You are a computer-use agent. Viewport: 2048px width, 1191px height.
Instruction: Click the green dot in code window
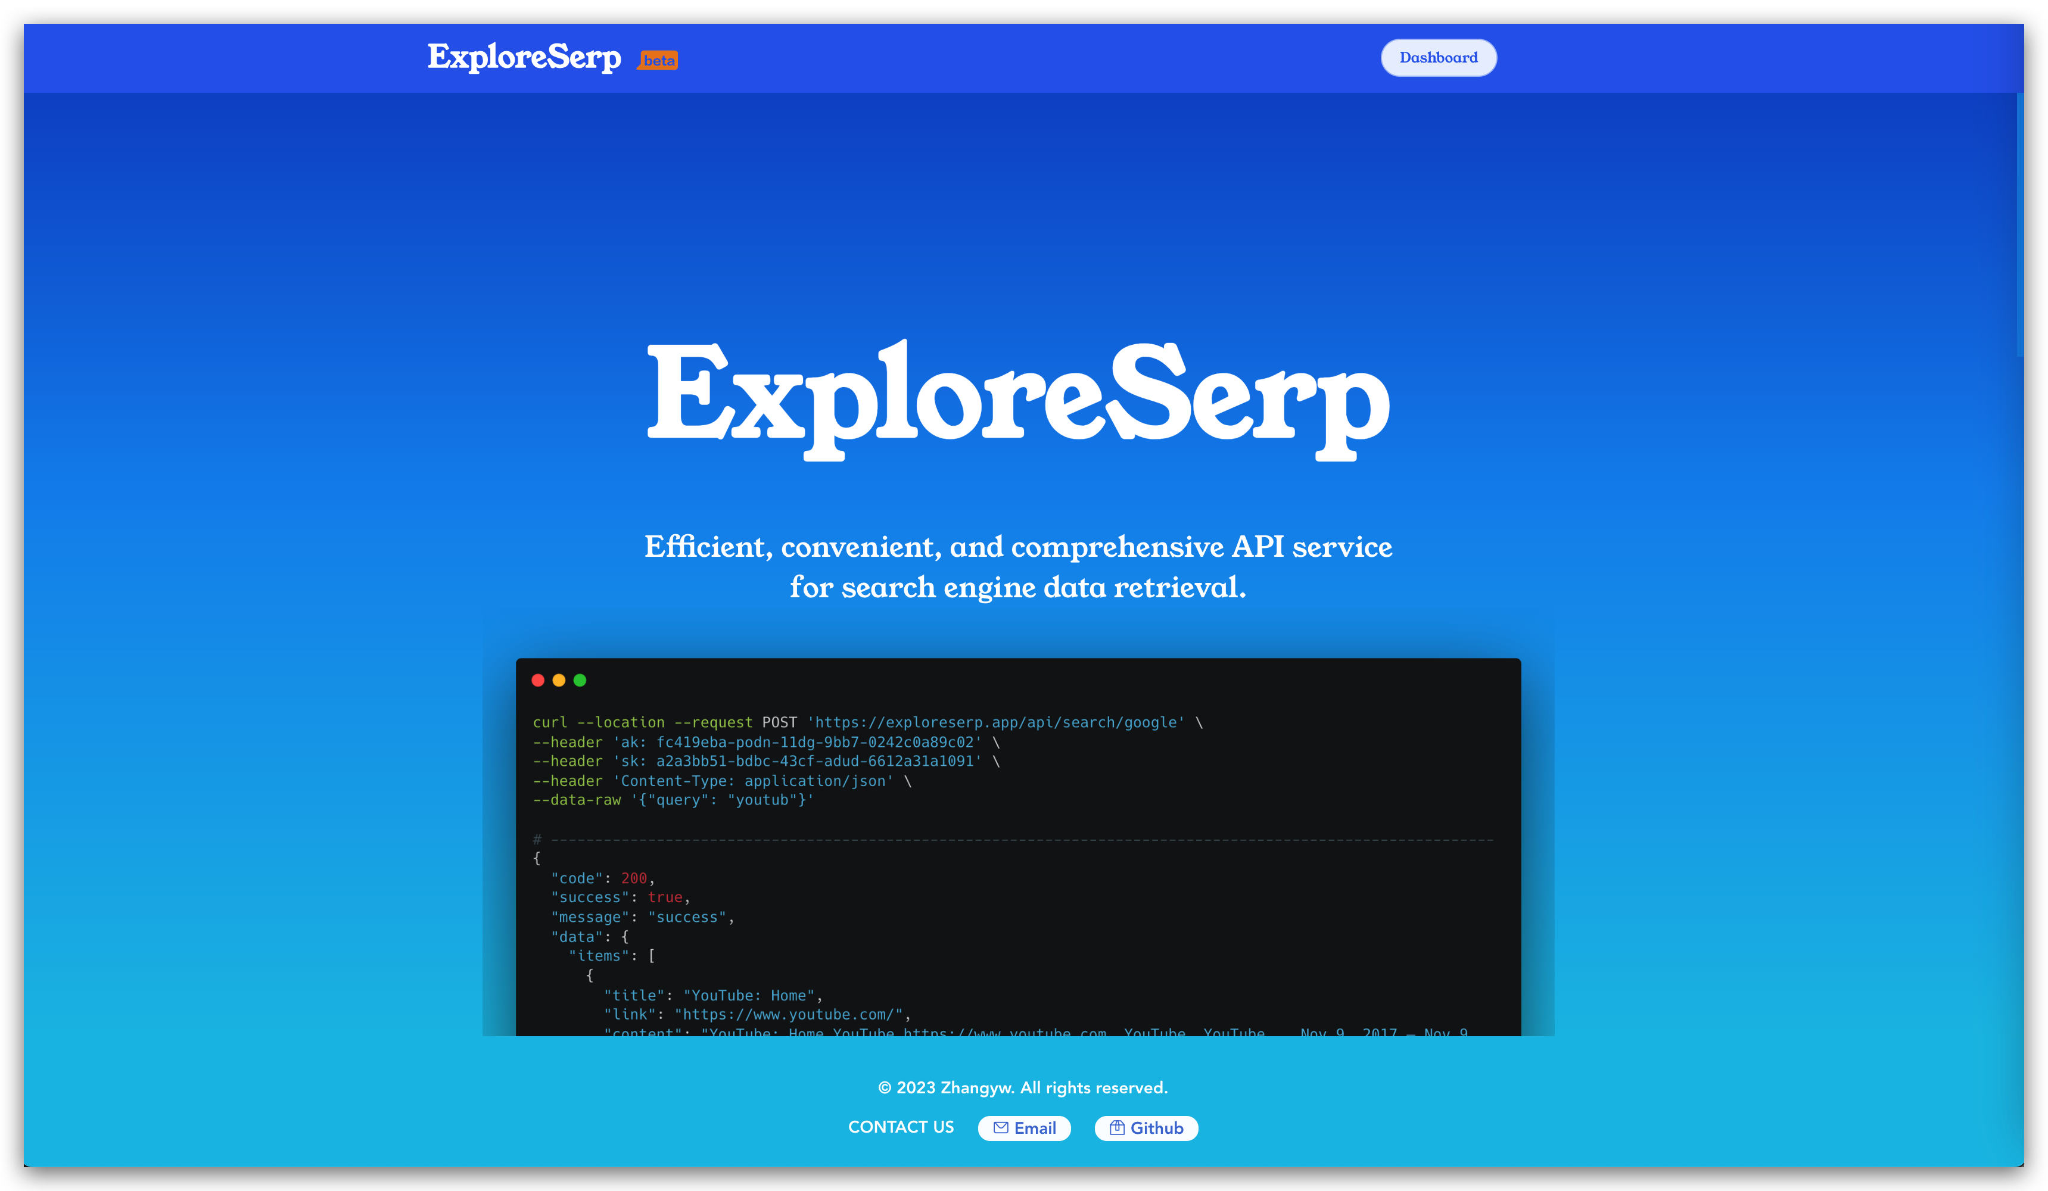pos(580,680)
